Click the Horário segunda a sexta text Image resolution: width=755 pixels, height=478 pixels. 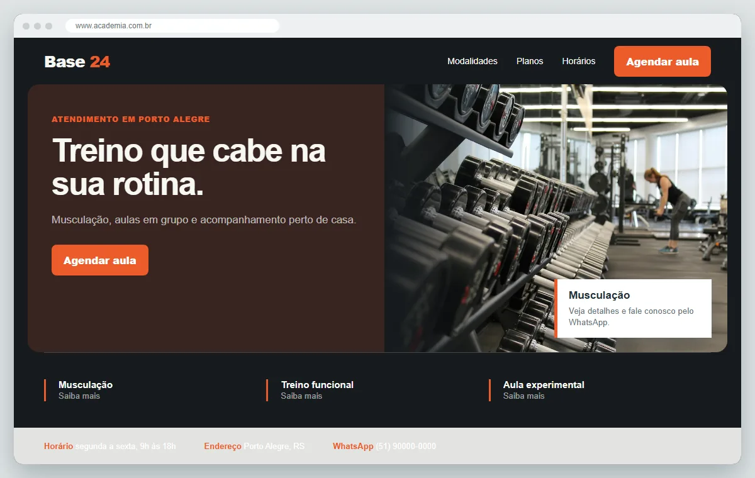tap(110, 447)
